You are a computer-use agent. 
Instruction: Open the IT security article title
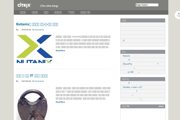coord(32,76)
